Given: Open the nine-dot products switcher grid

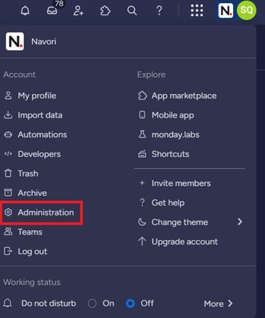Looking at the screenshot, I should [197, 10].
